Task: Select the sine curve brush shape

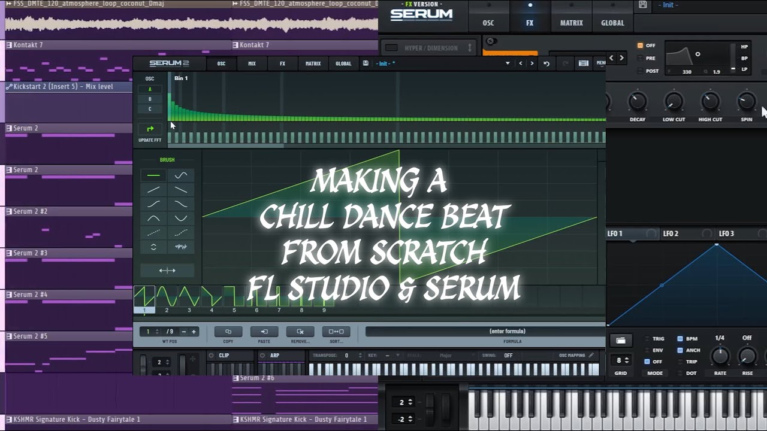Action: coord(181,175)
